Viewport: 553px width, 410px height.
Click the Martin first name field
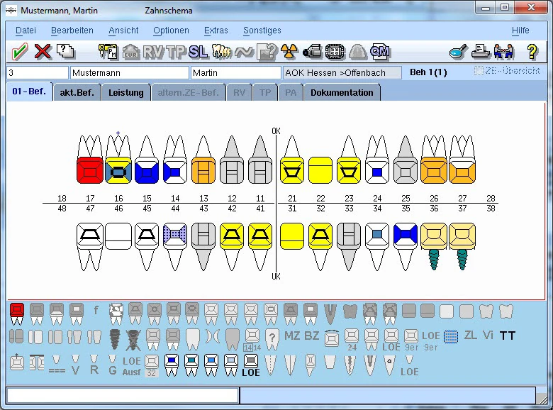235,72
